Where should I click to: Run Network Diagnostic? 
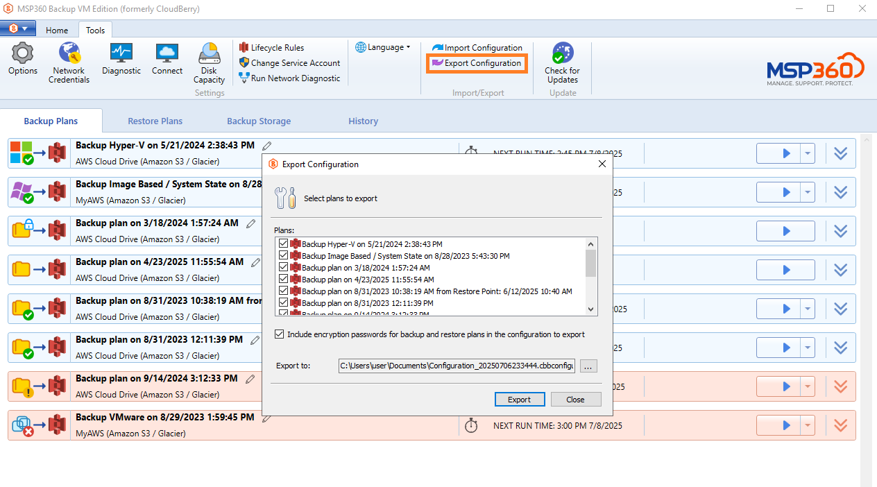click(x=289, y=78)
